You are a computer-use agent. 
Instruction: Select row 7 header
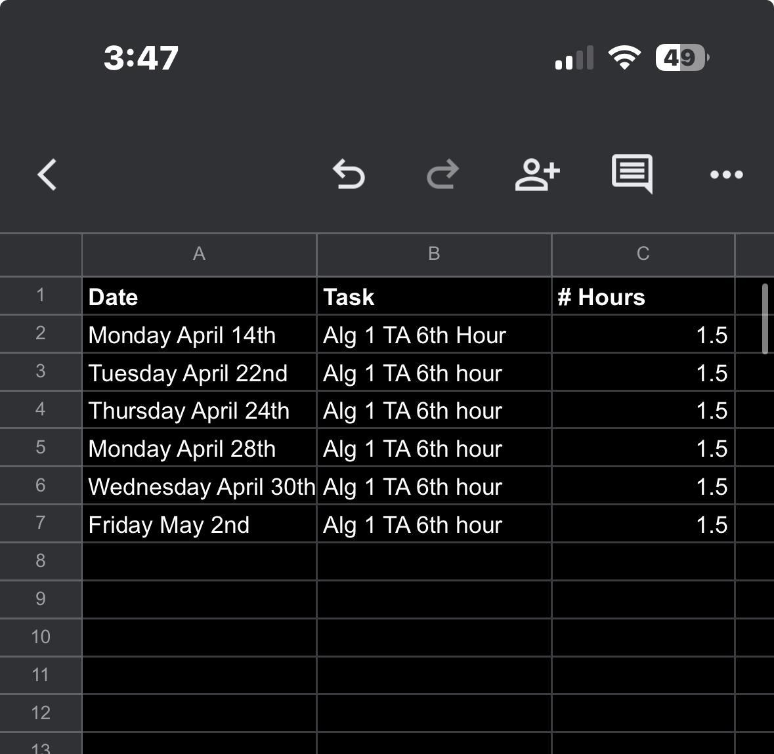click(41, 523)
